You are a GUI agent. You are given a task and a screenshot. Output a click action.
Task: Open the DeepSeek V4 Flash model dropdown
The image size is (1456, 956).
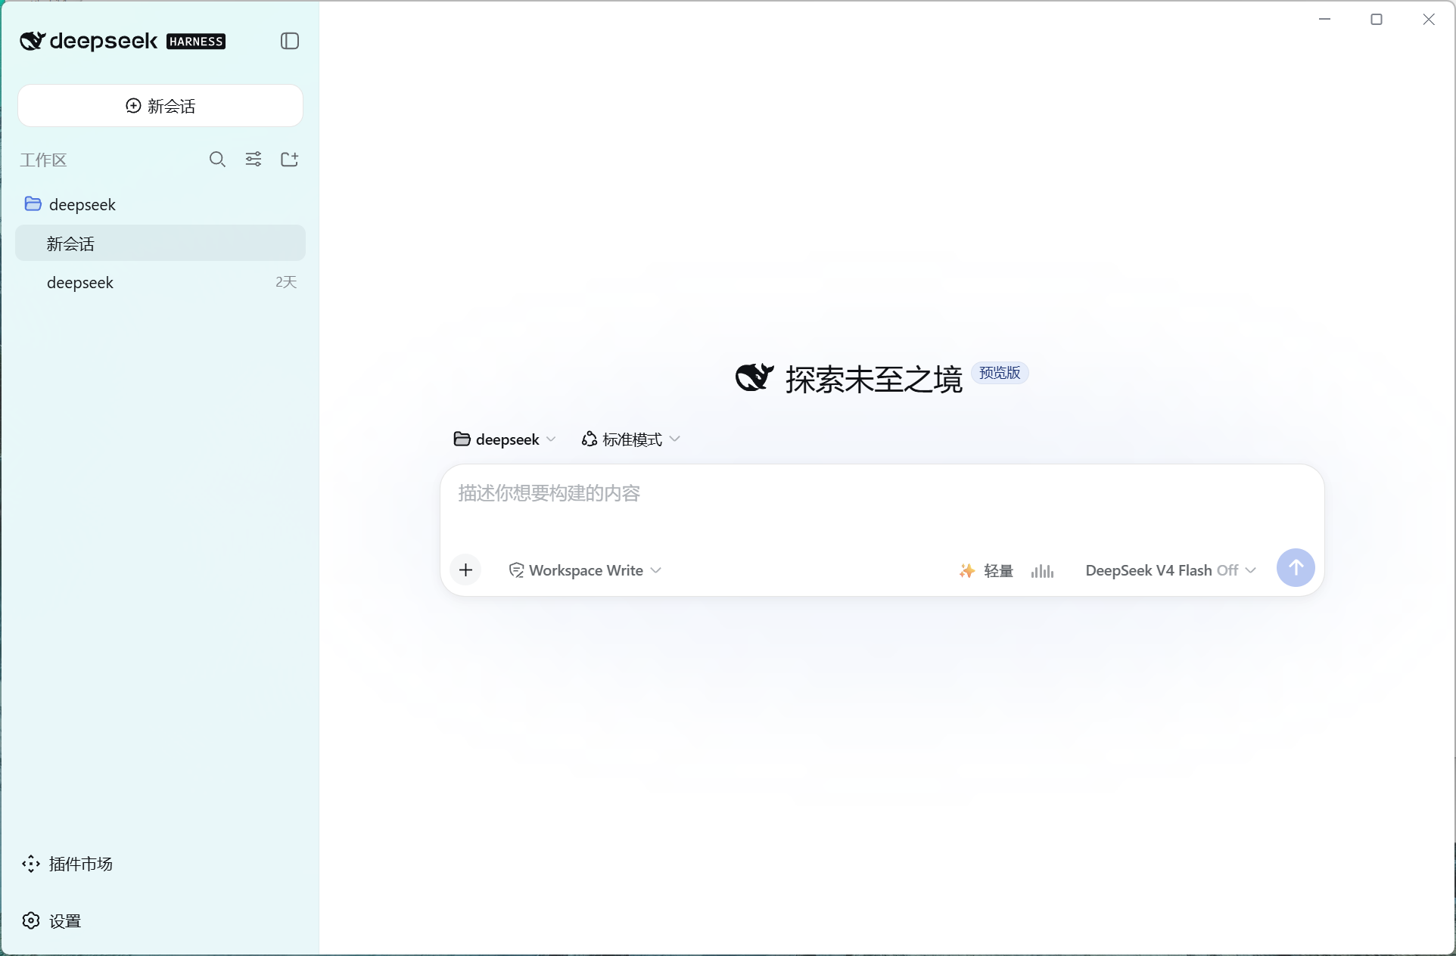coord(1171,570)
